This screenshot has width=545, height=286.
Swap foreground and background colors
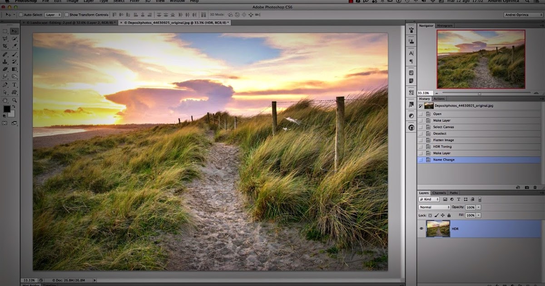click(x=13, y=107)
